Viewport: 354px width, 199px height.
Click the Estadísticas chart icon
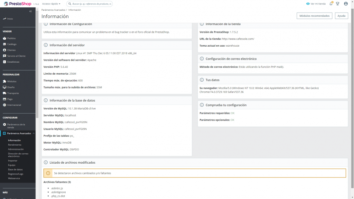[4, 62]
